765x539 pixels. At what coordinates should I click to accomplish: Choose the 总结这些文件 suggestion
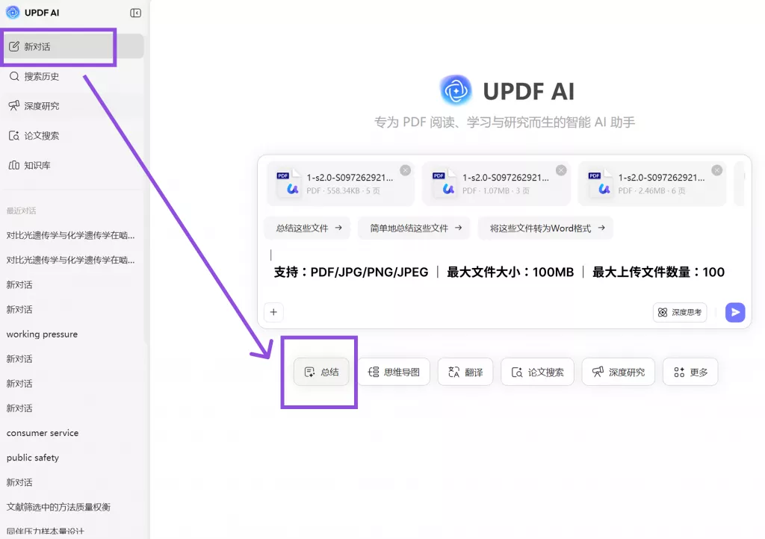pos(308,228)
